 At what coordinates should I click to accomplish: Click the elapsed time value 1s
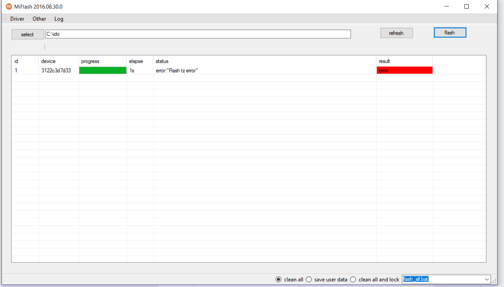click(x=132, y=71)
